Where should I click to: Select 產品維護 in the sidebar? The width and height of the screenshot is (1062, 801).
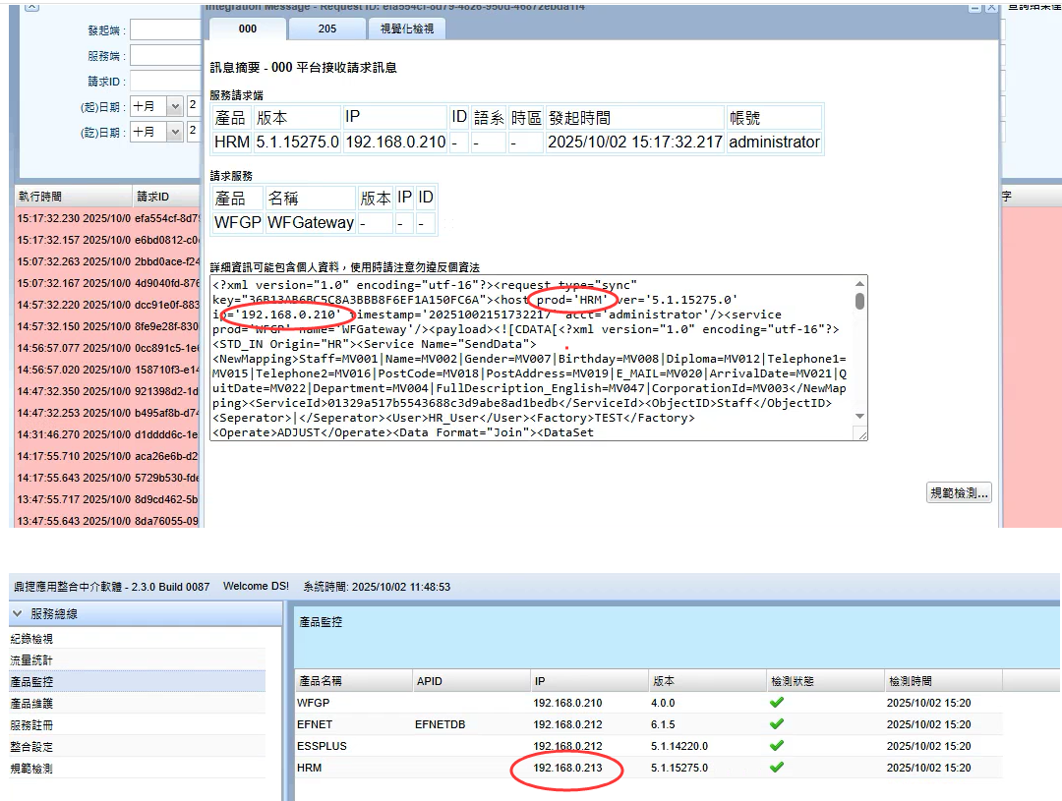(31, 704)
